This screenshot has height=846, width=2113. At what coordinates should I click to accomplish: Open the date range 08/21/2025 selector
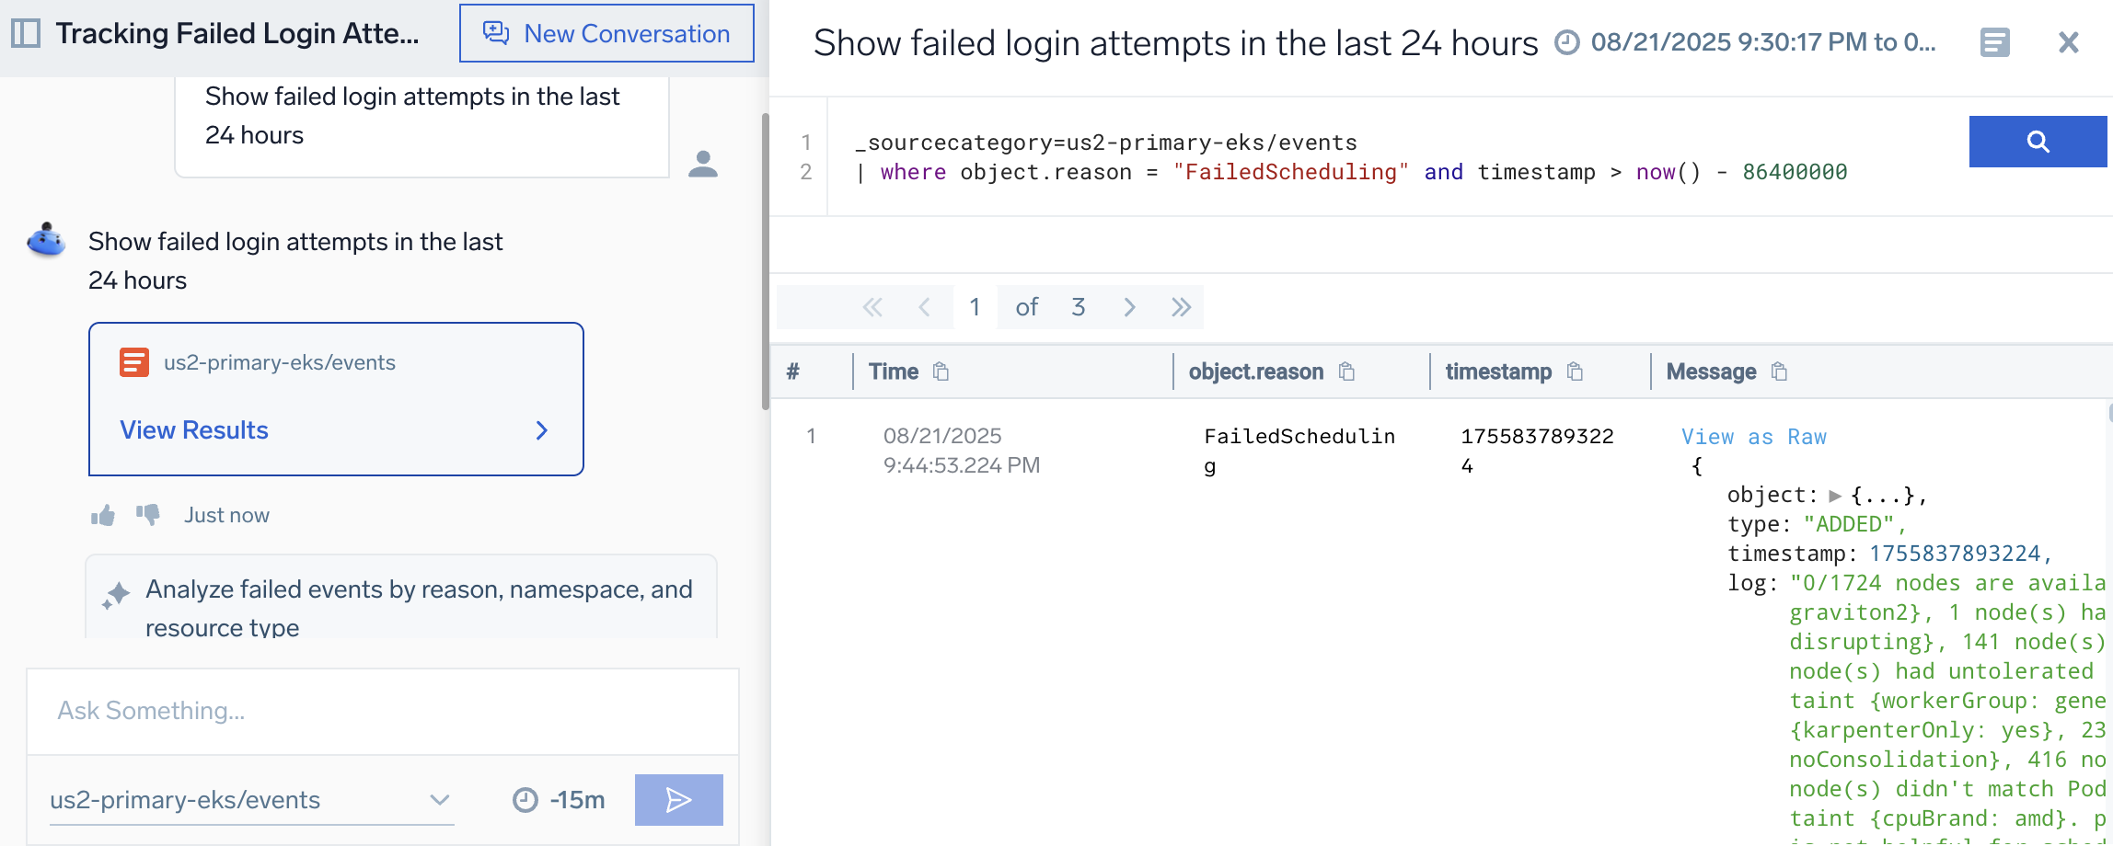pyautogui.click(x=1763, y=42)
